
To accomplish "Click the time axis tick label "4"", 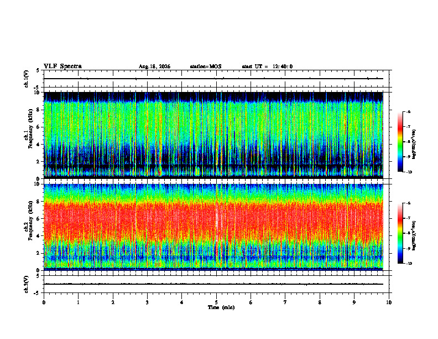I will (x=182, y=302).
